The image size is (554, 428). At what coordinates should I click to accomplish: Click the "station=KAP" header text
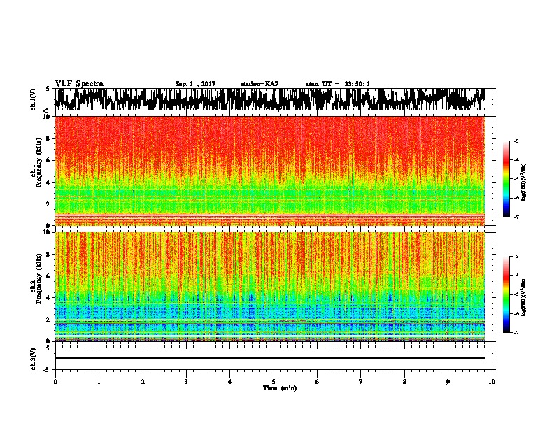[x=260, y=84]
